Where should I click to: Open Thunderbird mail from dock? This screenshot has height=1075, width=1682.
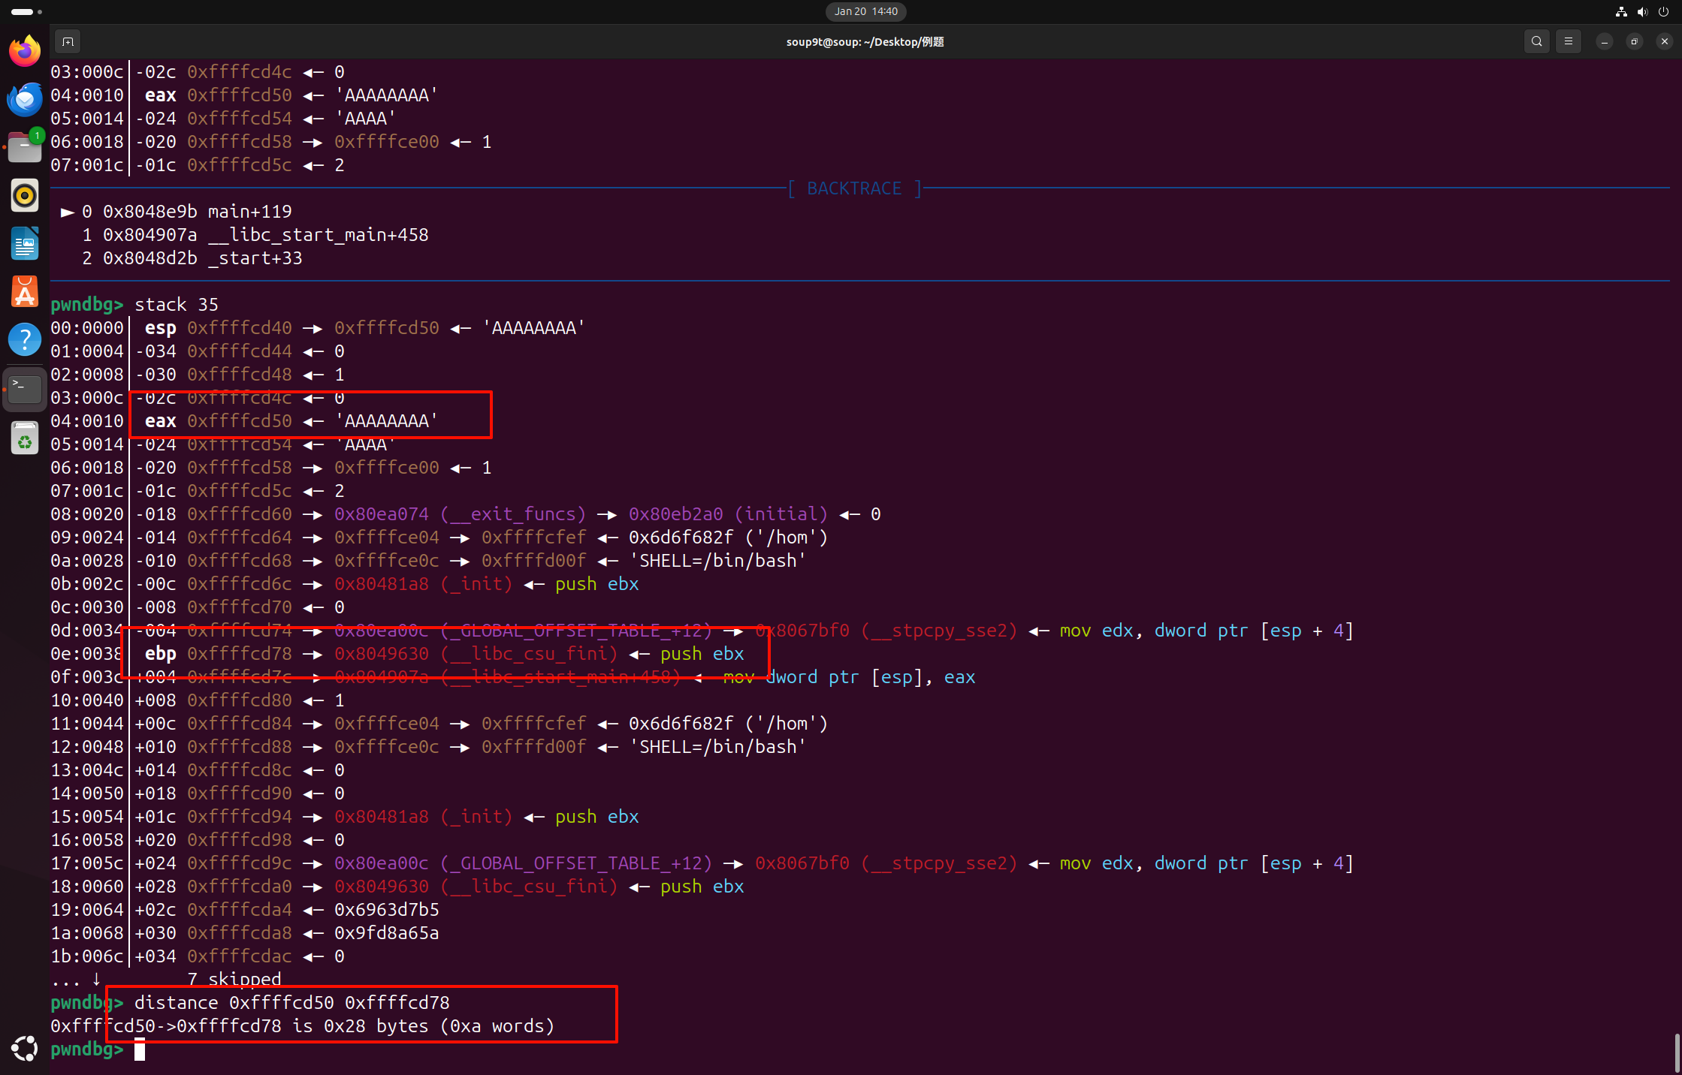(x=25, y=99)
